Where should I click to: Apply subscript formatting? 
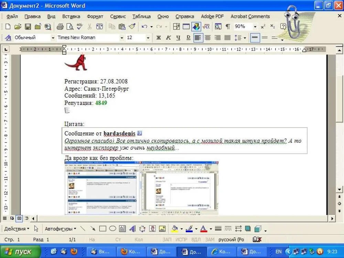point(272,26)
